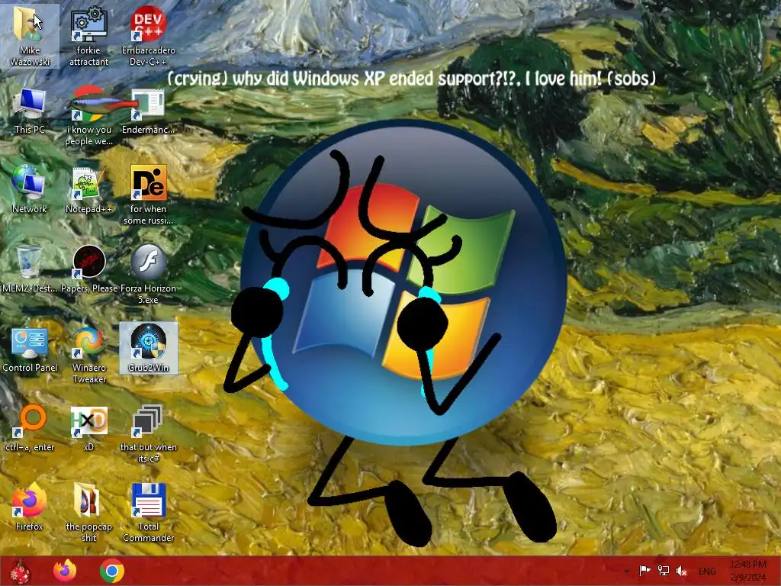
Task: Select the 'that but when its c#' shortcut
Action: coord(149,434)
